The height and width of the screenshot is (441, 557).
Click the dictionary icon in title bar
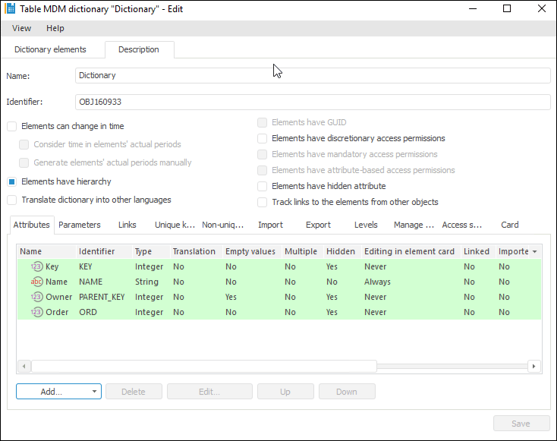tap(11, 9)
